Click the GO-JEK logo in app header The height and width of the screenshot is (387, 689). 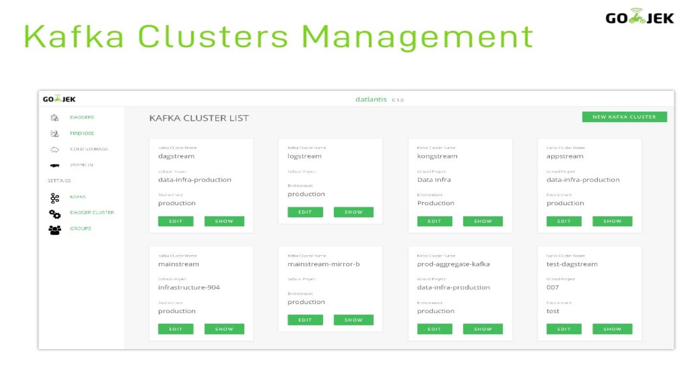click(x=59, y=99)
